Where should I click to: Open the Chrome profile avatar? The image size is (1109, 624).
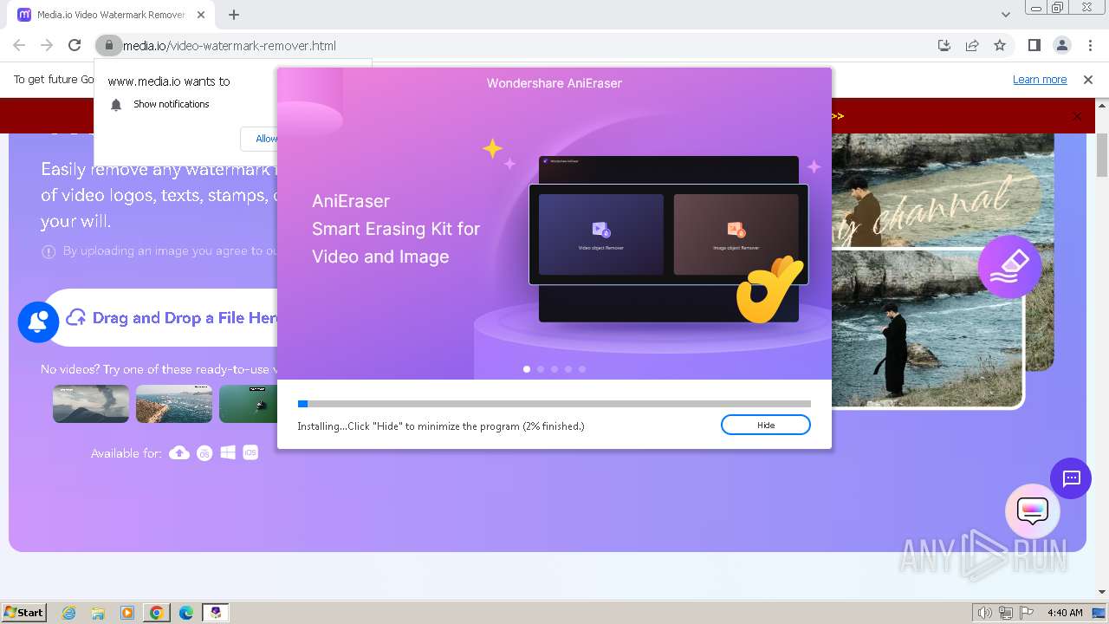(x=1061, y=45)
